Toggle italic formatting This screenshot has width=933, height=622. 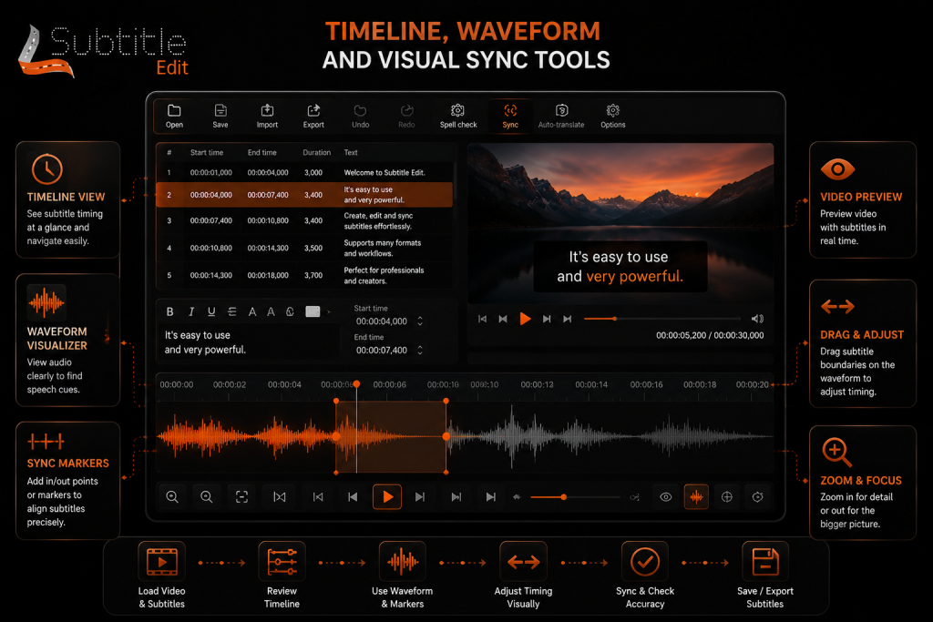[191, 311]
